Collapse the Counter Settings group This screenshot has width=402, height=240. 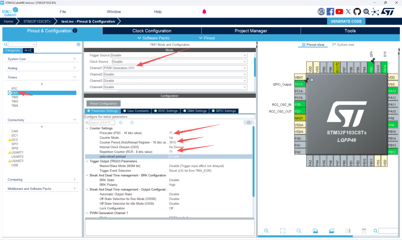[87, 128]
